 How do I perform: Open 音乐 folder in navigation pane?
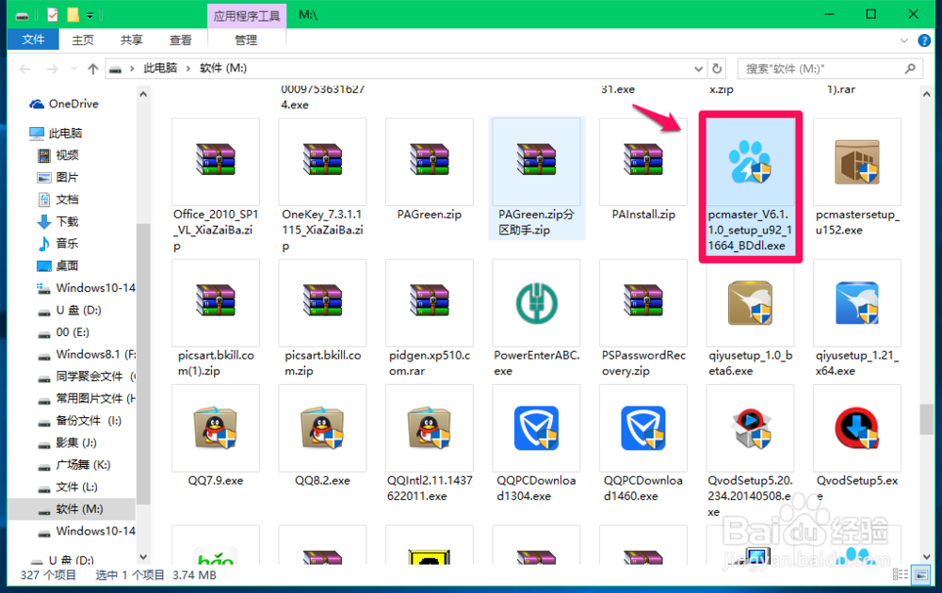(x=67, y=244)
